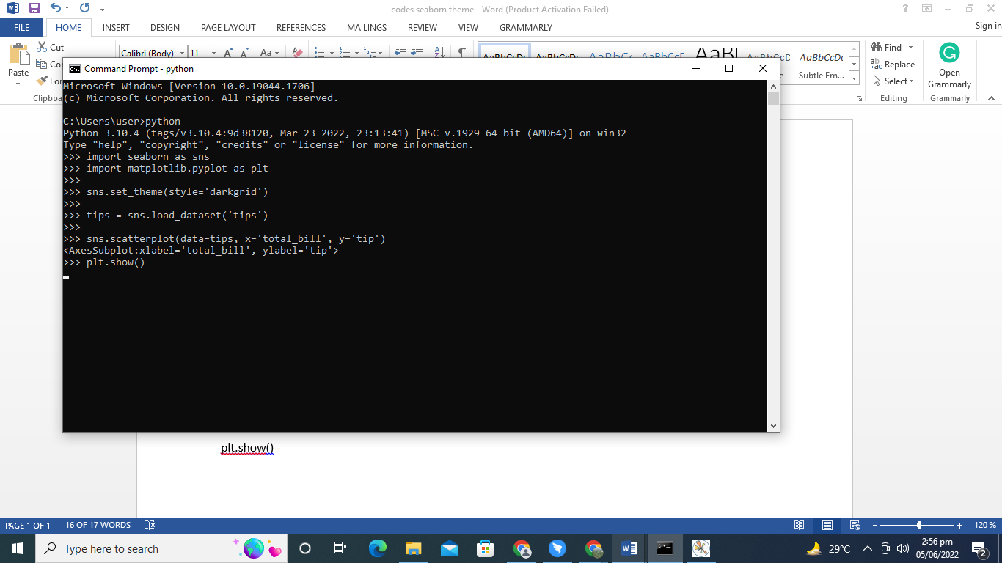The image size is (1002, 563).
Task: Click the proofing errors status icon
Action: click(150, 525)
